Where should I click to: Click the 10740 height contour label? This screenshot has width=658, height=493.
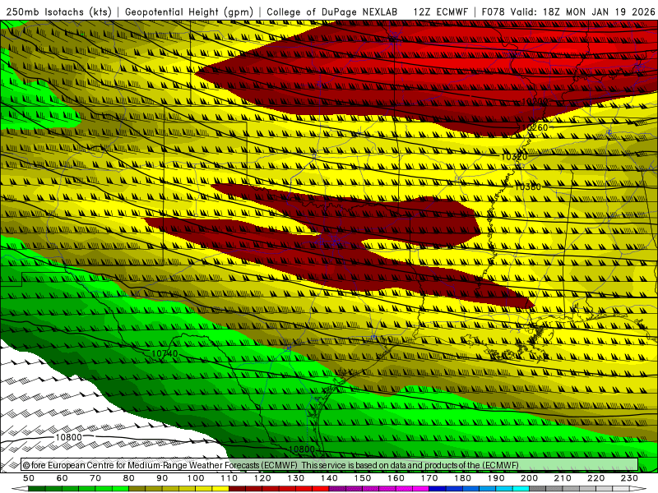[x=164, y=353]
